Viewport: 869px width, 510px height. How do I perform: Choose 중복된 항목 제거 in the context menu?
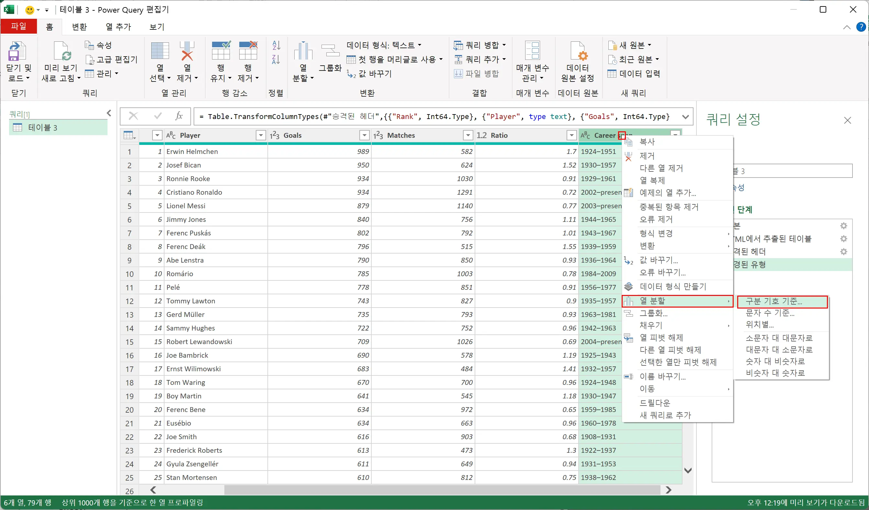pos(669,207)
